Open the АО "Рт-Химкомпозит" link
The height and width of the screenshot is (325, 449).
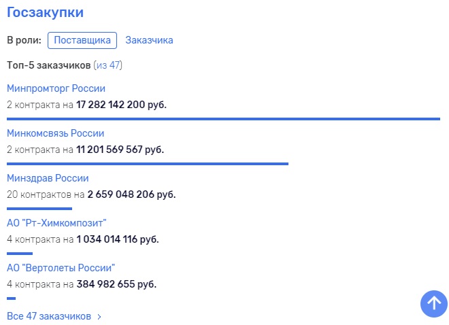tap(56, 223)
